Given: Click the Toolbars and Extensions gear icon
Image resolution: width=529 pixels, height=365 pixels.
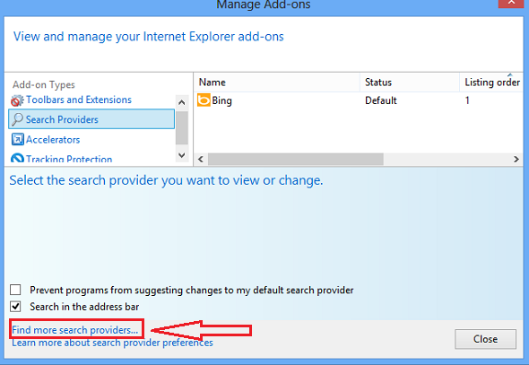Looking at the screenshot, I should click(17, 100).
